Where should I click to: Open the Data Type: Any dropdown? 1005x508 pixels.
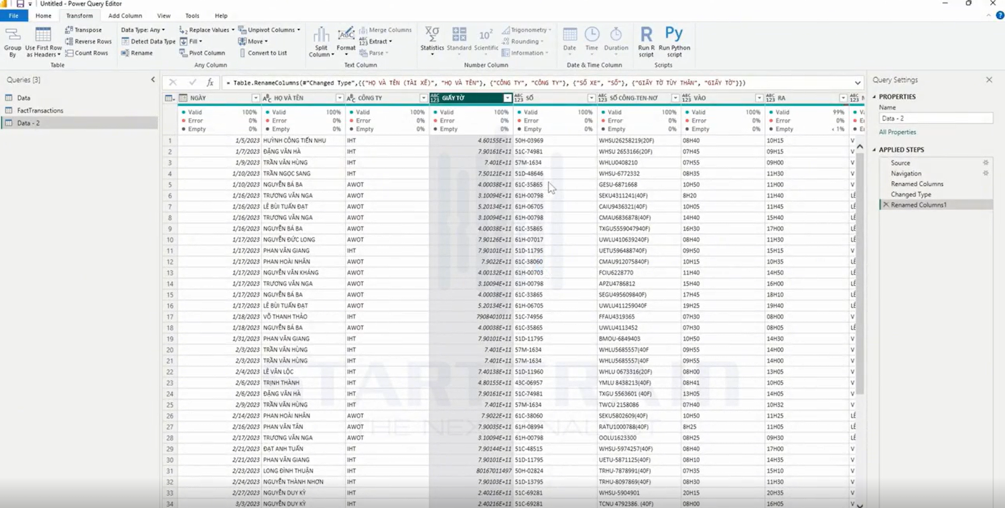pyautogui.click(x=143, y=30)
